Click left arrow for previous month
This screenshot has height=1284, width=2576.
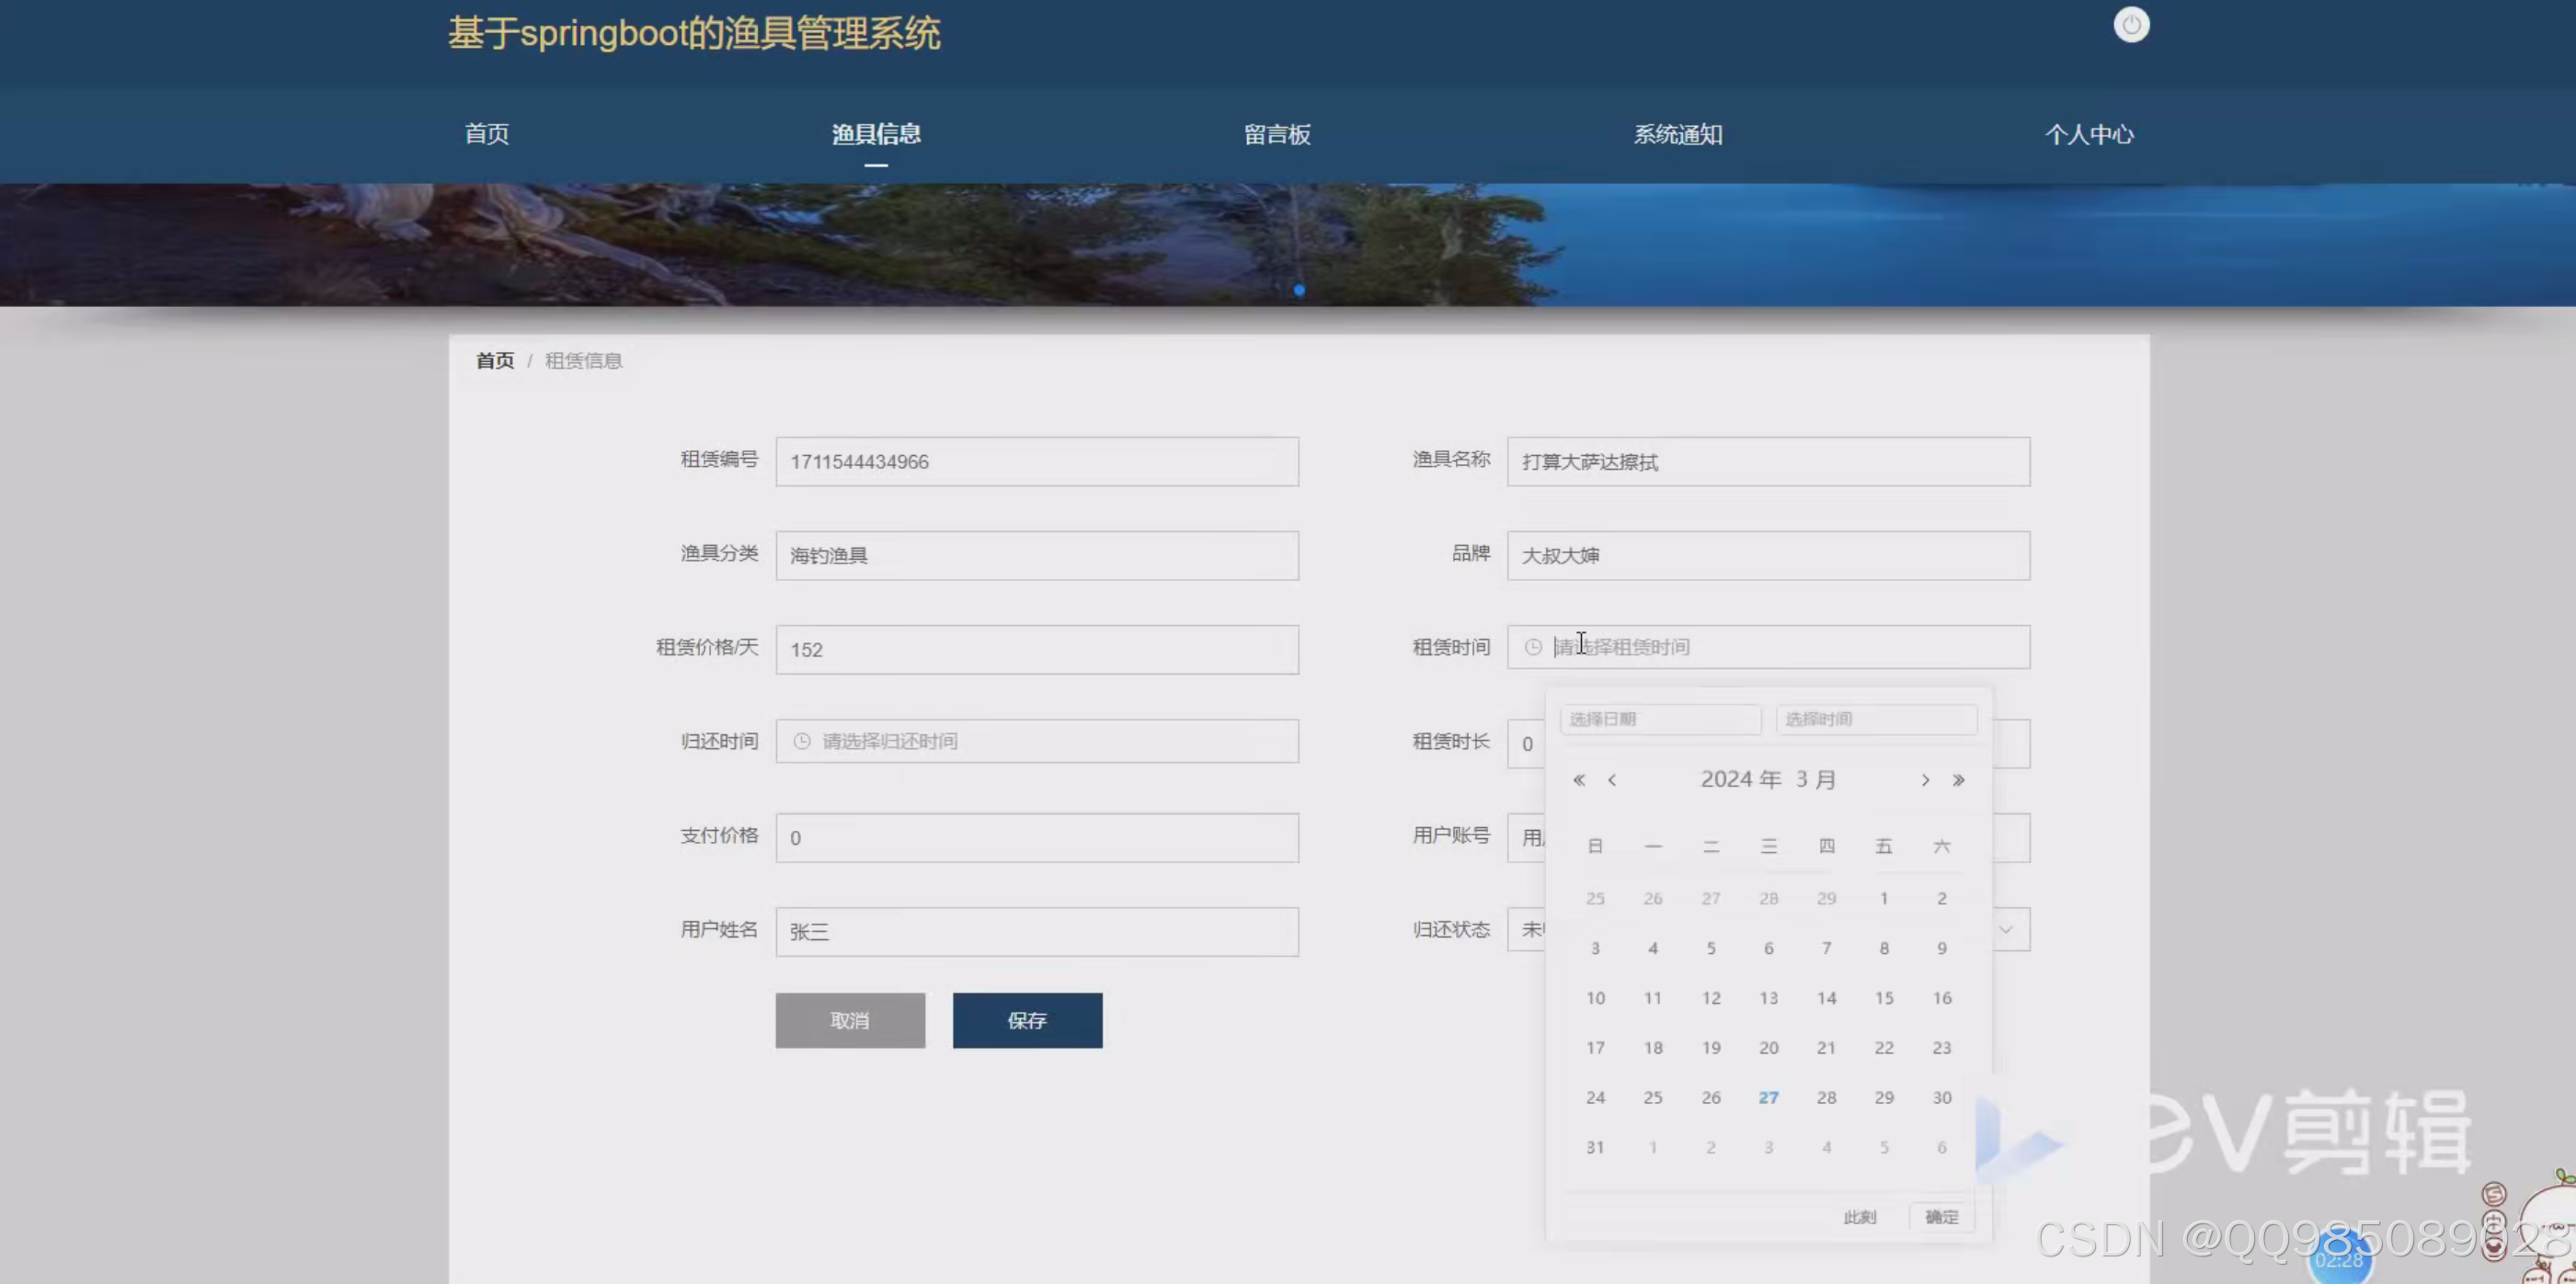pos(1612,780)
